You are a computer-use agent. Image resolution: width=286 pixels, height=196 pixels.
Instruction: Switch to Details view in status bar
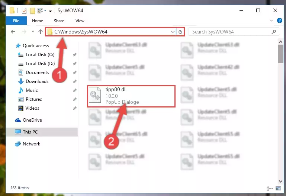click(270, 188)
